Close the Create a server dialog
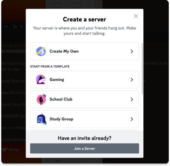170x166 pixels. point(136,16)
